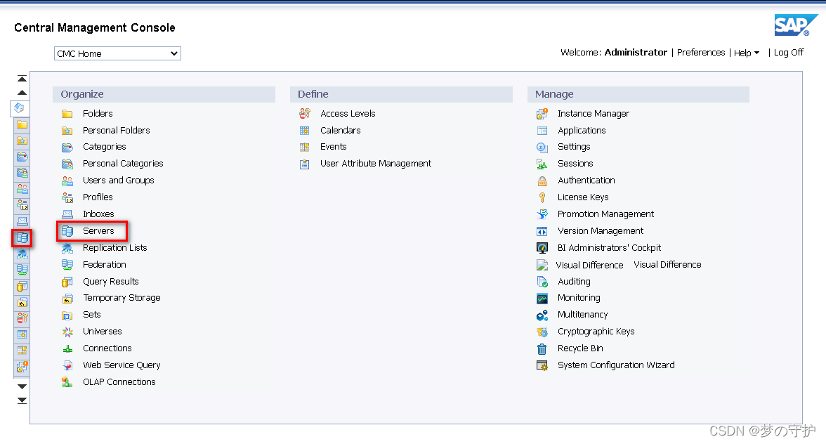Open Temporary Storage link
826x444 pixels.
click(x=122, y=298)
